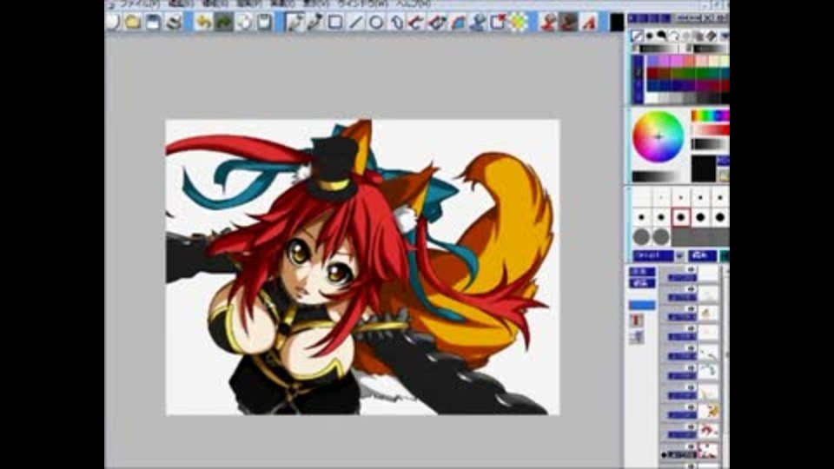834x469 pixels.
Task: Click the dark stamp icon before the red A
Action: pyautogui.click(x=568, y=22)
